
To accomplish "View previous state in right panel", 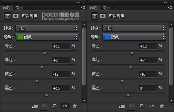I will [131, 106].
